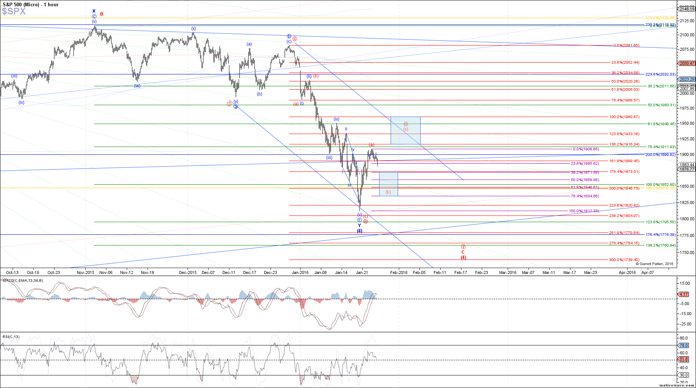The width and height of the screenshot is (696, 388).
Task: Click the blue wave label "Y" below the low
Action: [x=359, y=225]
